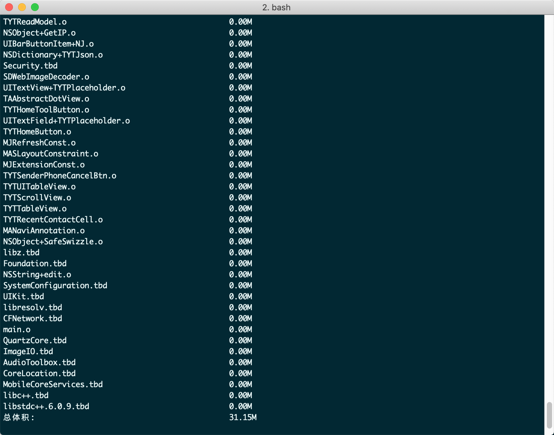Click the '2. bash' window title

tap(276, 7)
